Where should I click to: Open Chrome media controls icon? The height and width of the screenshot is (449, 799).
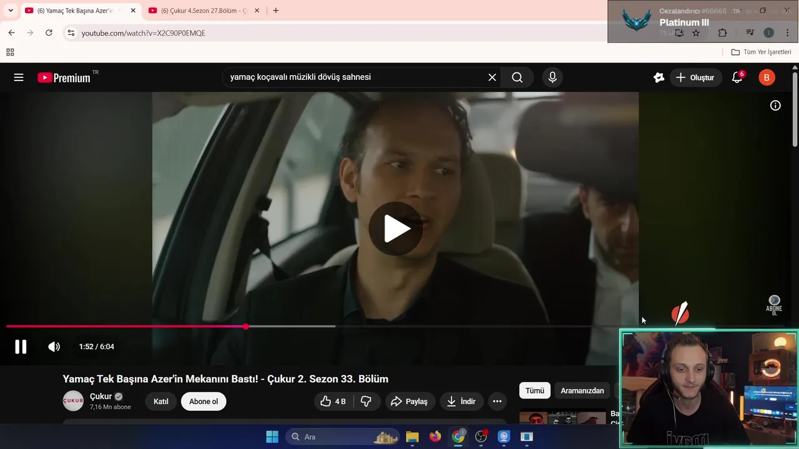coord(750,32)
